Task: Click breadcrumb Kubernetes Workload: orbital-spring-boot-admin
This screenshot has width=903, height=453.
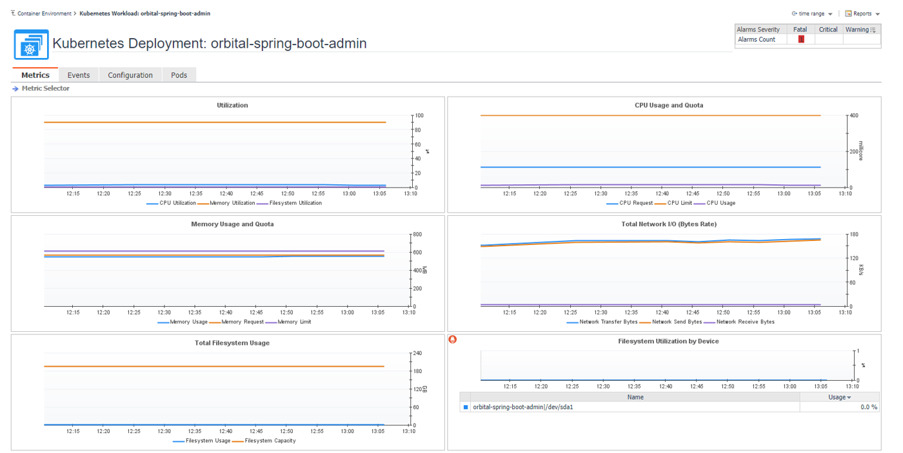Action: [x=144, y=14]
